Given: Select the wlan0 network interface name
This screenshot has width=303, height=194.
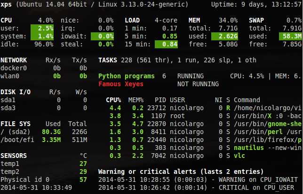Looking at the screenshot, I should 10,76.
